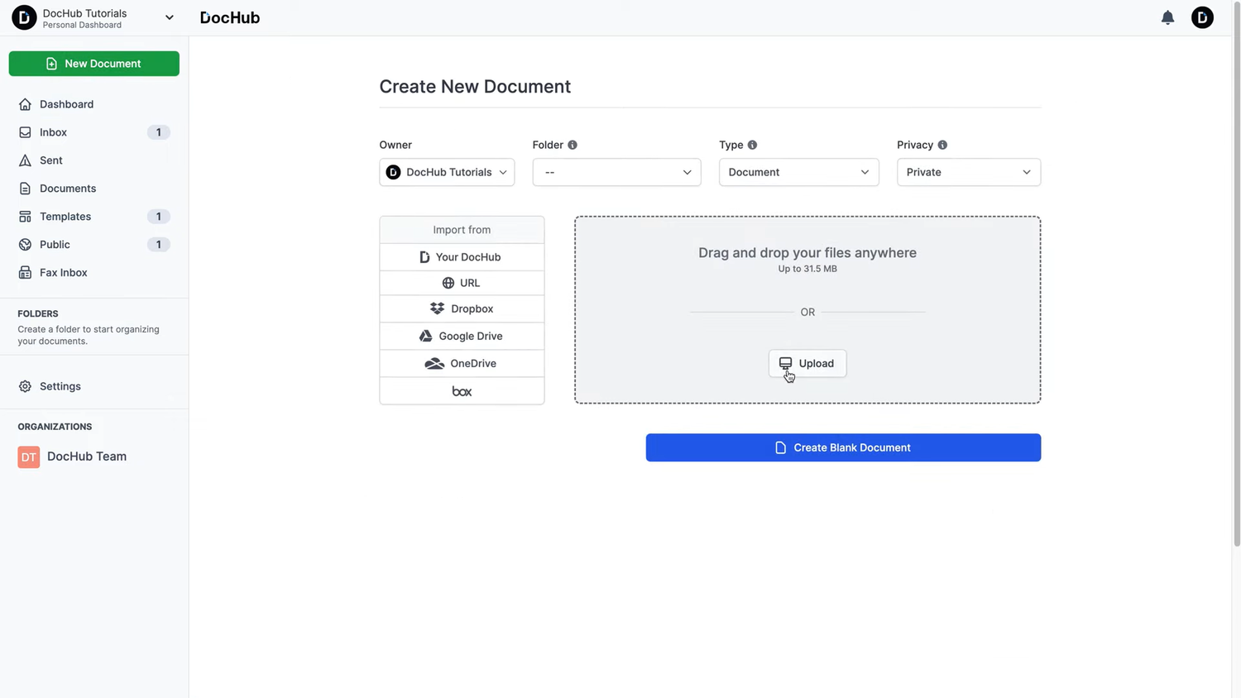Click the Documents file icon
The width and height of the screenshot is (1241, 698).
[x=25, y=189]
